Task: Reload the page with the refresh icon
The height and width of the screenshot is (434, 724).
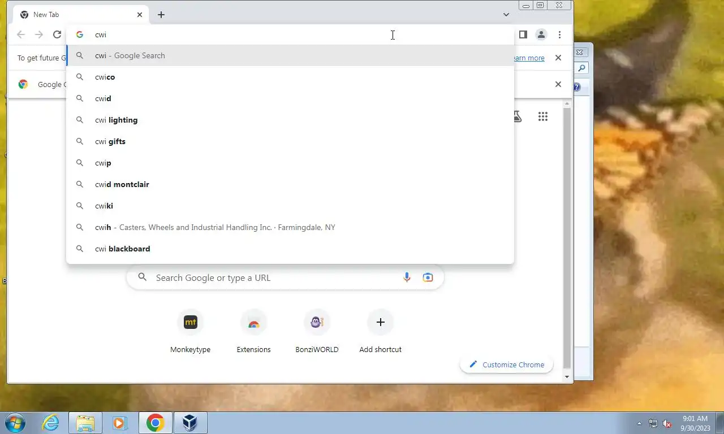Action: click(x=57, y=34)
